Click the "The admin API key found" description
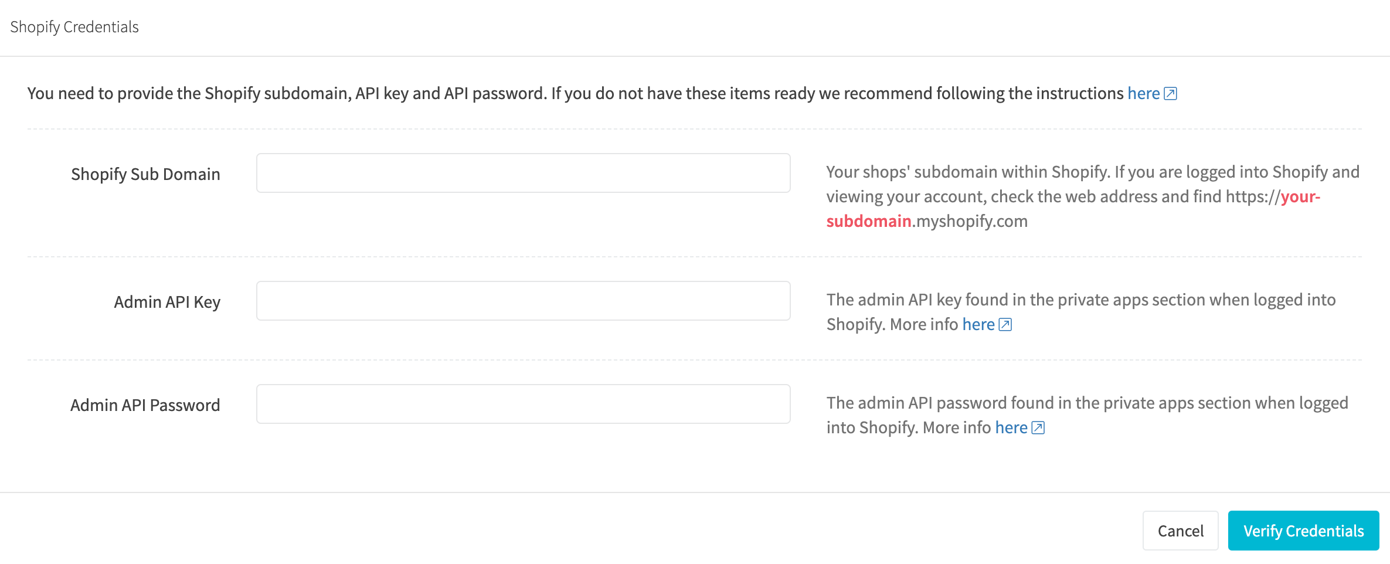 (x=1080, y=300)
